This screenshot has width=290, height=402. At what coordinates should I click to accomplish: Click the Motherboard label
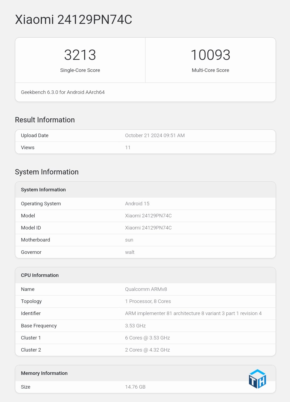pyautogui.click(x=35, y=240)
